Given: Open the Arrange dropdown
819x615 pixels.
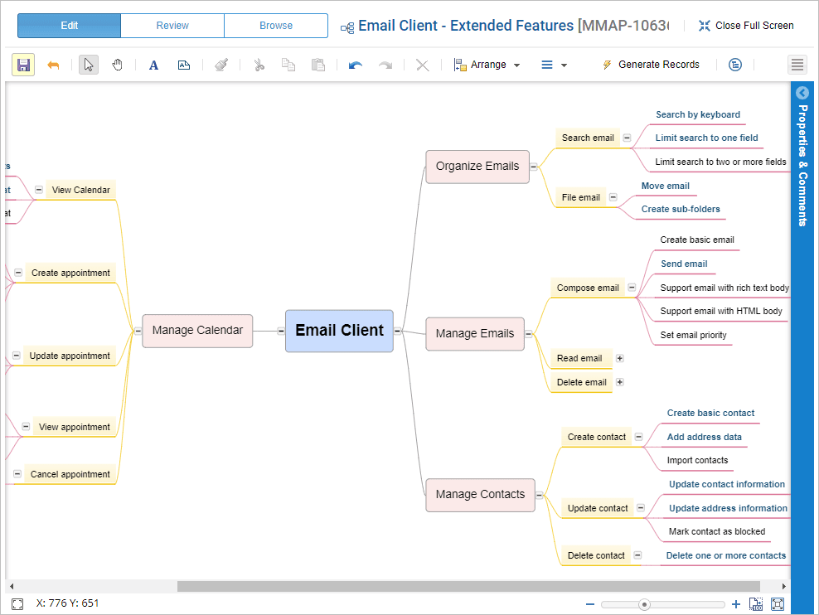Looking at the screenshot, I should [x=487, y=65].
